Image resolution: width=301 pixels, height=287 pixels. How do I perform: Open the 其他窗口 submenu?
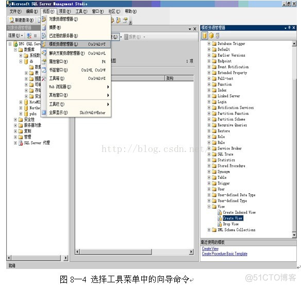tap(76, 95)
